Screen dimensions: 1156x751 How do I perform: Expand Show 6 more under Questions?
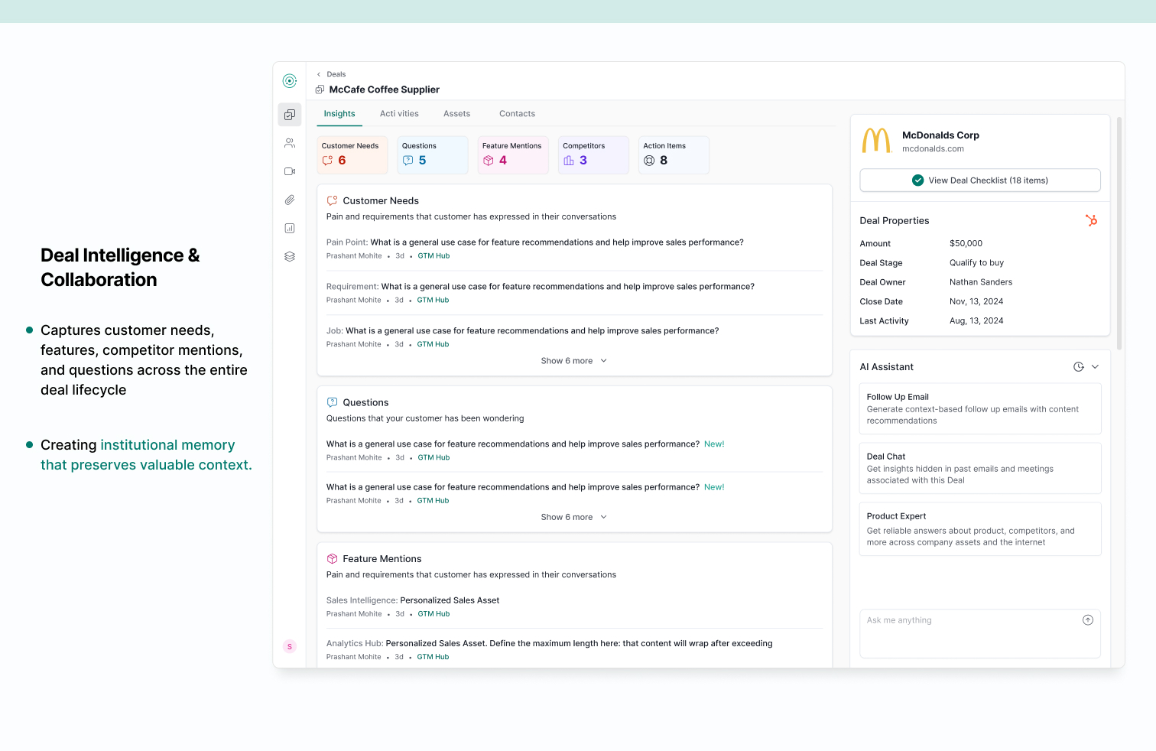coord(574,517)
